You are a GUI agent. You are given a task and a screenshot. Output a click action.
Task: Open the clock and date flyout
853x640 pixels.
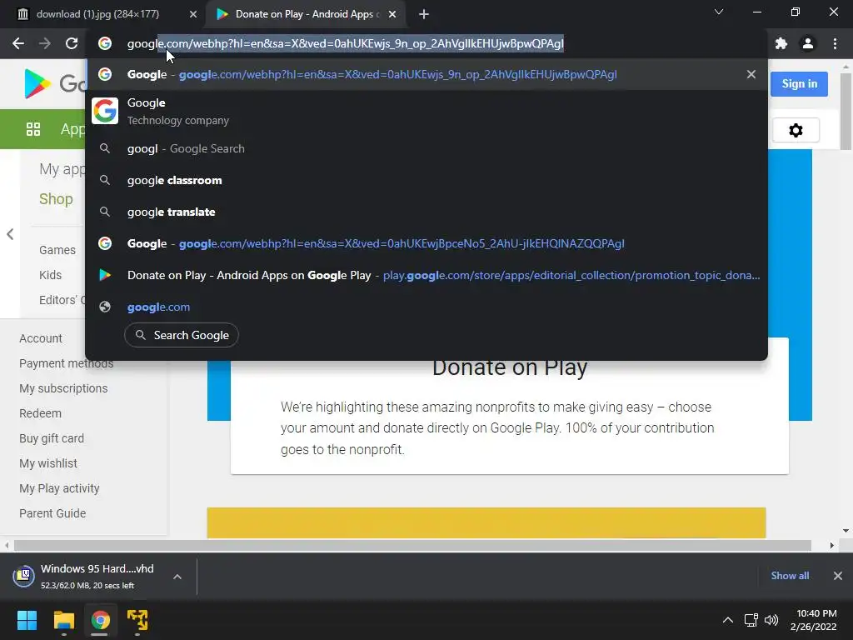point(815,620)
